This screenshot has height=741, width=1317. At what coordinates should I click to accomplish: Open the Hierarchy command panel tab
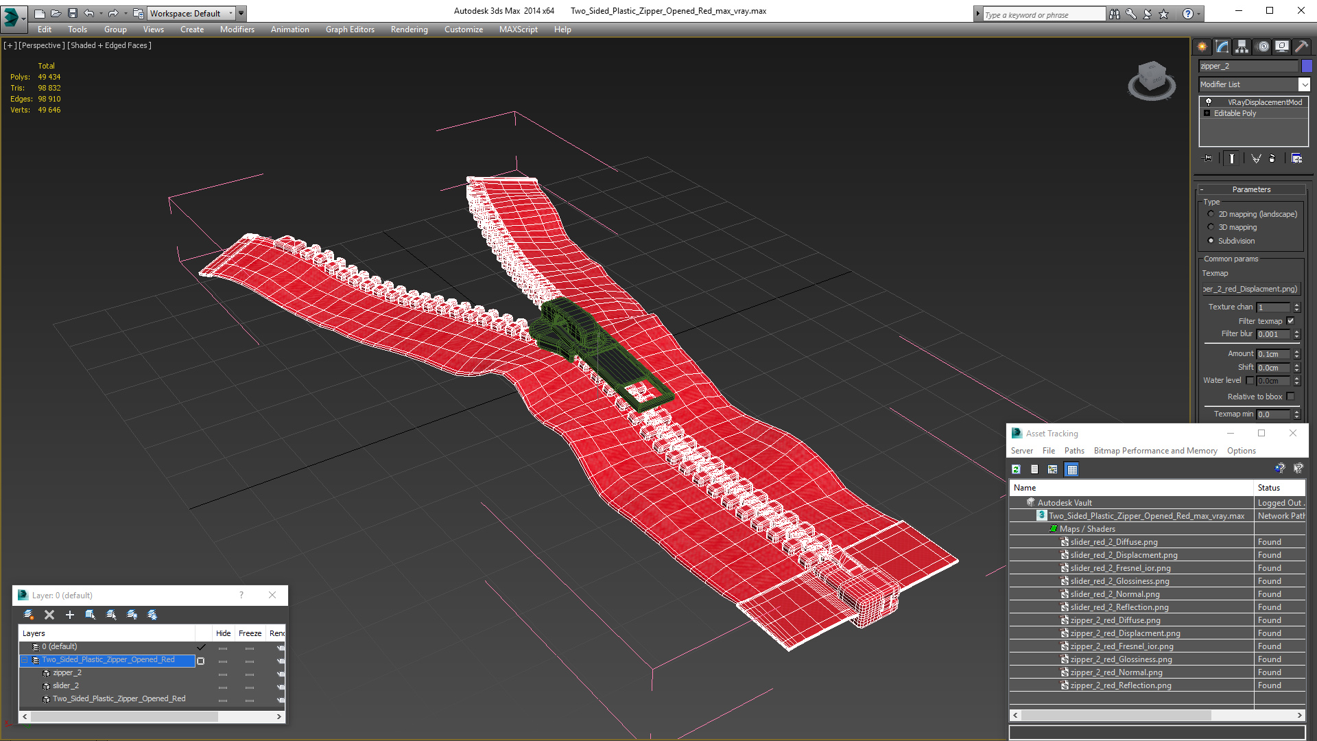coord(1242,47)
